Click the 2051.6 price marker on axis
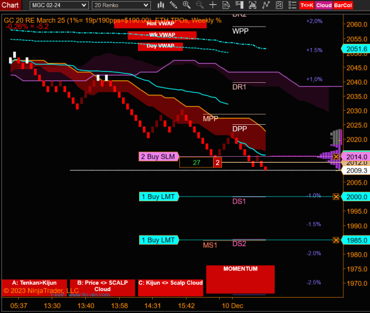This screenshot has height=313, width=370. 356,49
